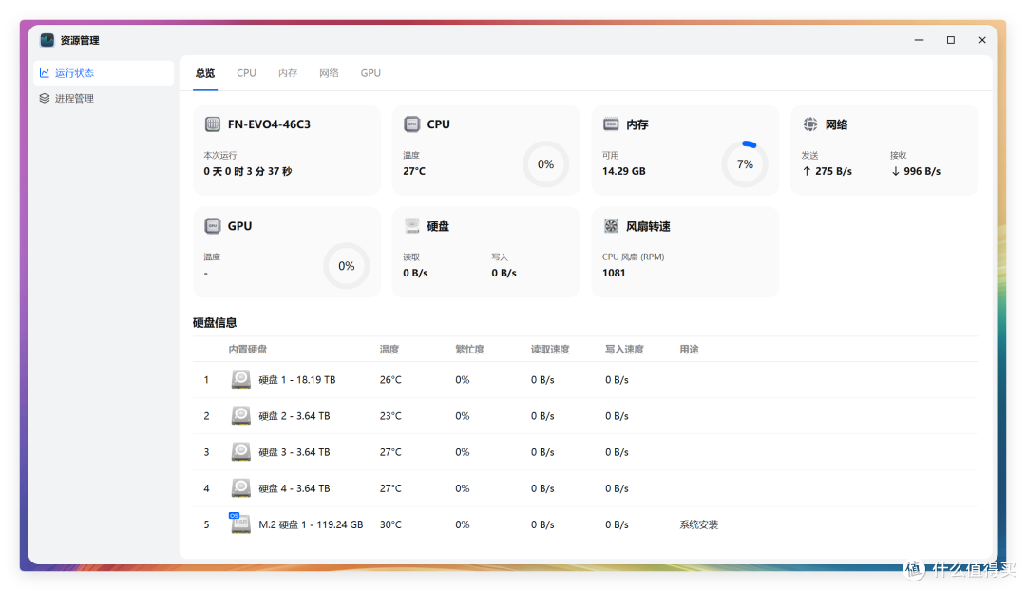Click the FN-EVO4-46C3 device icon
Screen dimensions: 1026x591
pyautogui.click(x=213, y=124)
